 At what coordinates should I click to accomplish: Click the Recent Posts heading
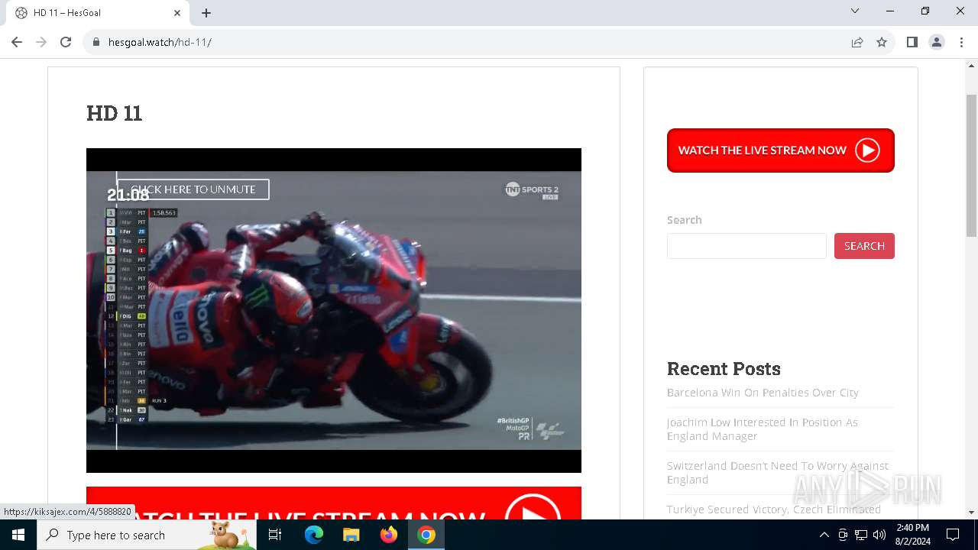coord(724,369)
